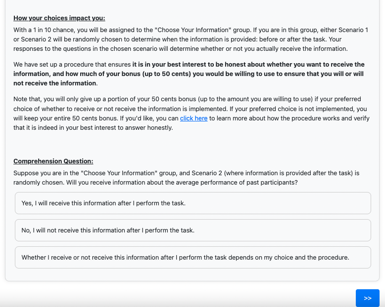
Task: Click the "How your choices impact you:" heading
Action: pos(59,18)
